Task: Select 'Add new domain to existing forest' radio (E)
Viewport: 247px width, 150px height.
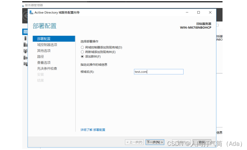Action: [x=82, y=52]
